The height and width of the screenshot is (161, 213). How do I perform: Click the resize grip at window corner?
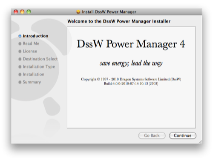tap(200, 142)
